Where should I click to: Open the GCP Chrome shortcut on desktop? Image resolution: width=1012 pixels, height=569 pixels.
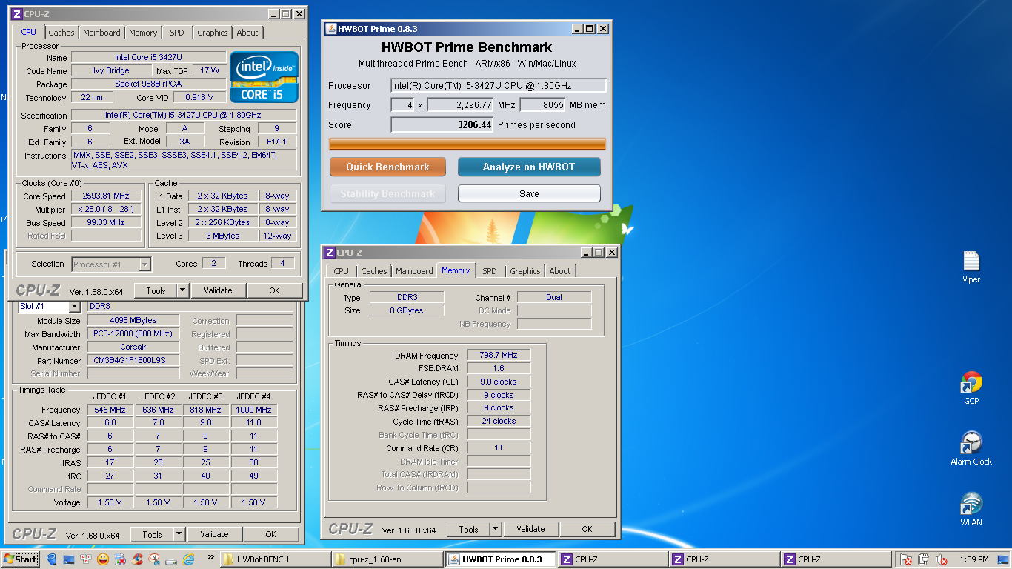coord(971,387)
